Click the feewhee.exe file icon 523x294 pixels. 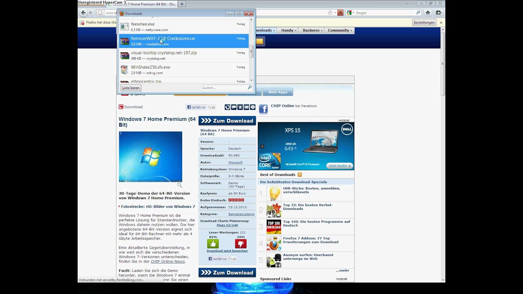tap(124, 27)
